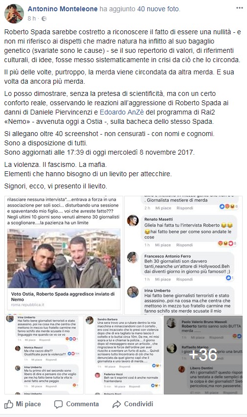
Task: Open Antonino Monteleone's profile name link
Action: click(x=63, y=9)
